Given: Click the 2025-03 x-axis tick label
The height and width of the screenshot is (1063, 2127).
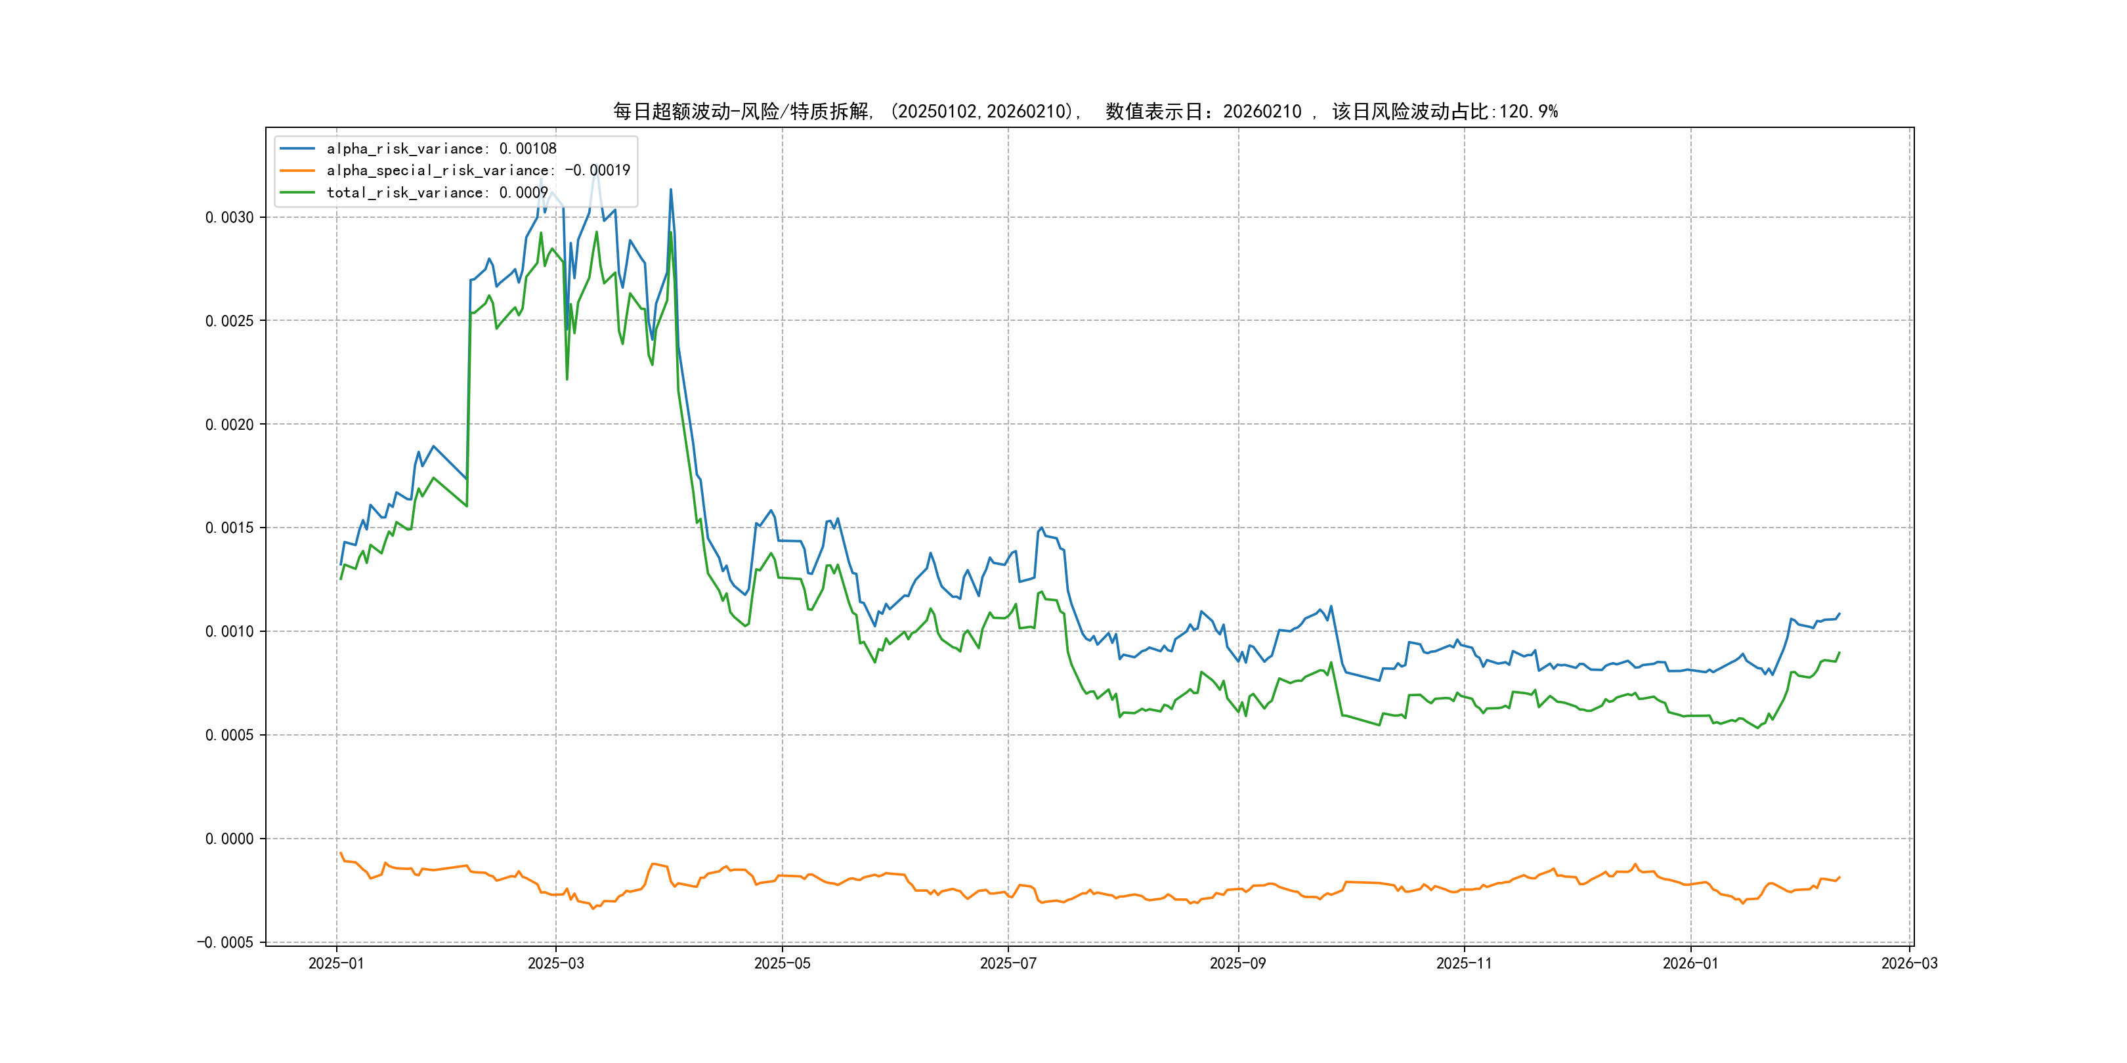Looking at the screenshot, I should [555, 963].
